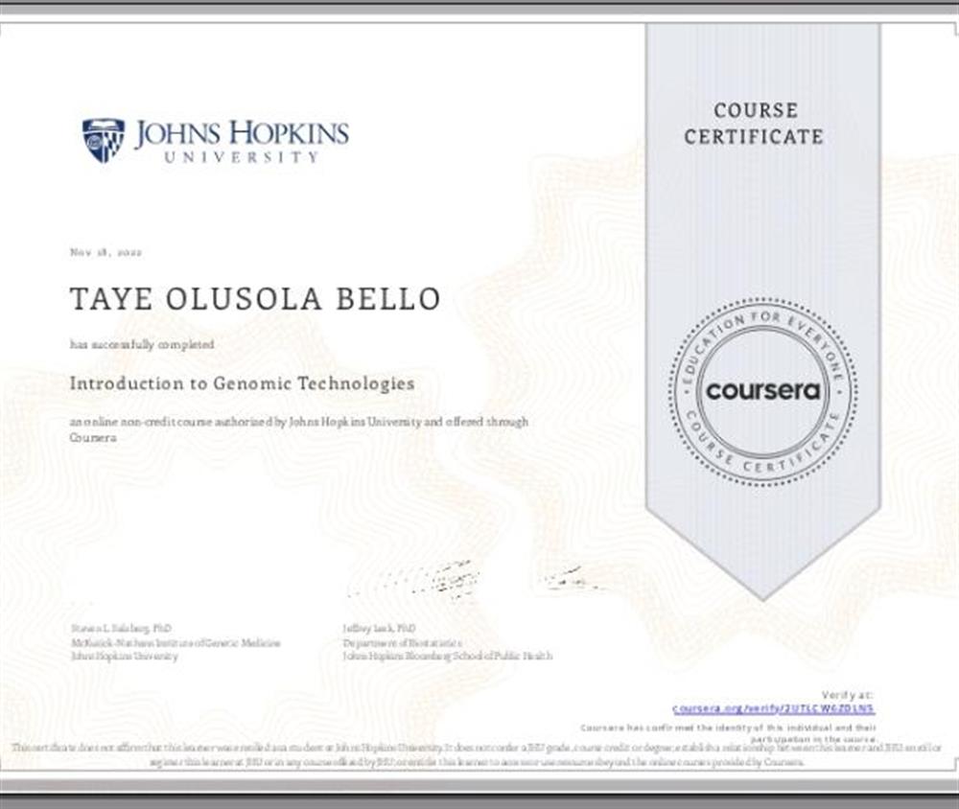Click the "Verify at:" label
Screen dimensions: 959x809
coord(847,695)
